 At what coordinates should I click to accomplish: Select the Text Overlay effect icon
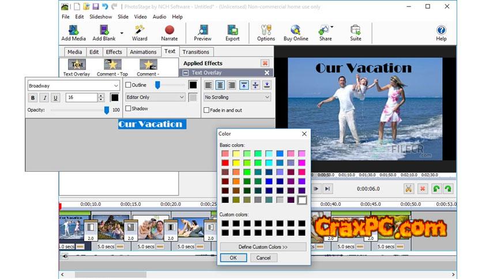(77, 65)
